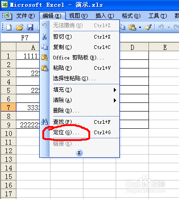Screen dimensions: 179x199
Task: Choose 复制(C) from the Edit menu
Action: [x=85, y=47]
